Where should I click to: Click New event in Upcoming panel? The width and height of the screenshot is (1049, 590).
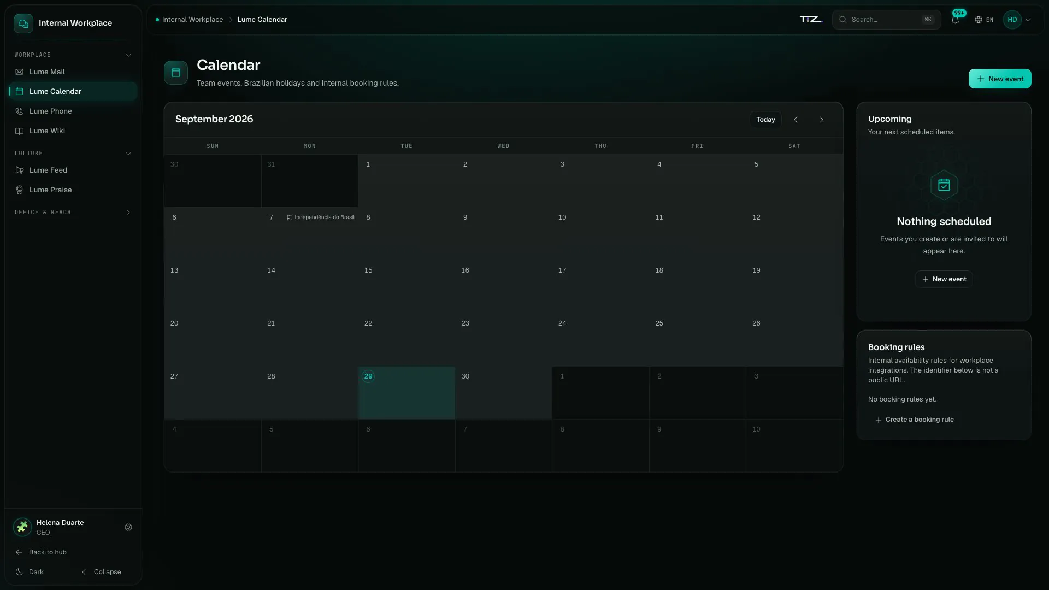(944, 279)
